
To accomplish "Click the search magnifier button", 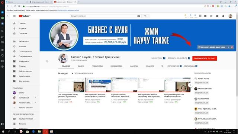I will tap(145, 16).
